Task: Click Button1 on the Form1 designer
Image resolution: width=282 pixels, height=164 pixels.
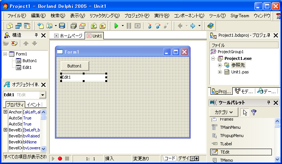Action: (75, 66)
